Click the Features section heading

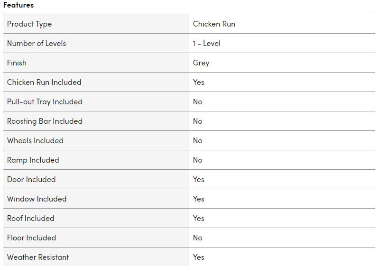point(18,5)
